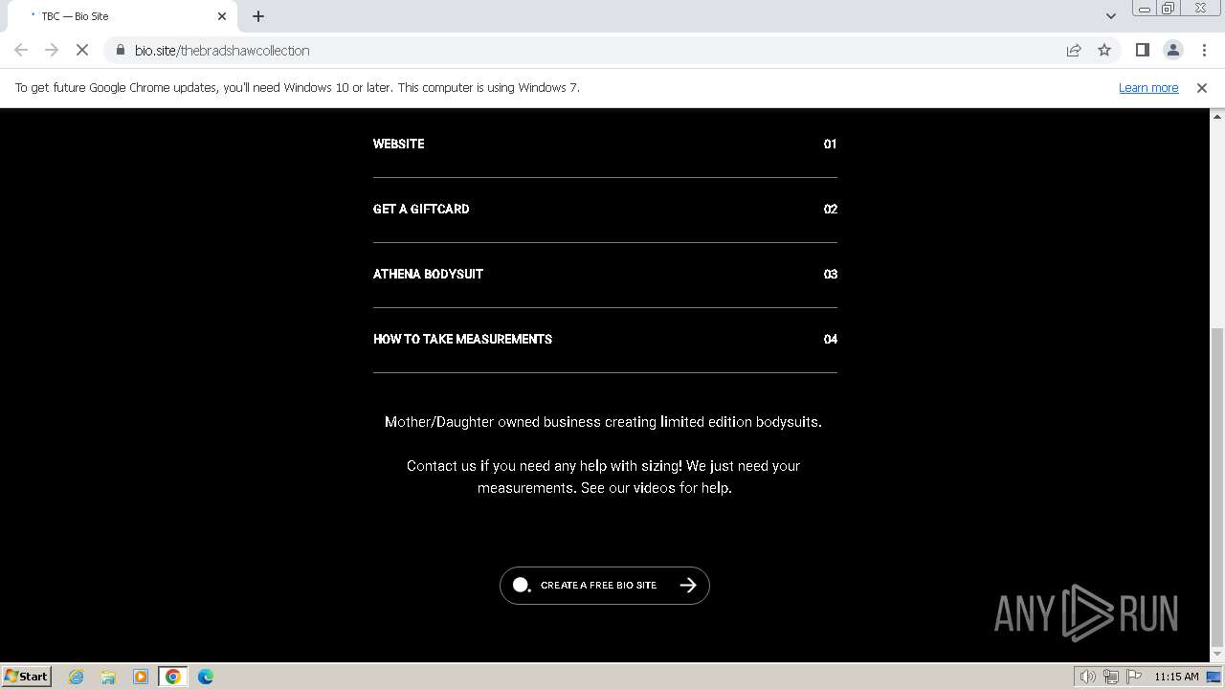Open network status in the system tray
The width and height of the screenshot is (1225, 689).
click(x=1111, y=677)
